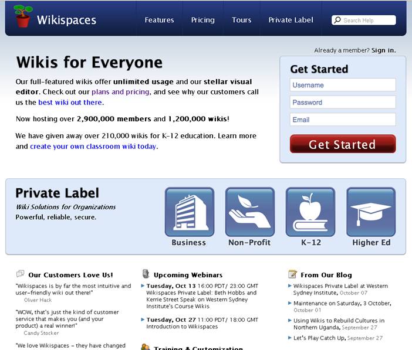
Task: Click the Wikis for Everyone headline
Action: [89, 63]
